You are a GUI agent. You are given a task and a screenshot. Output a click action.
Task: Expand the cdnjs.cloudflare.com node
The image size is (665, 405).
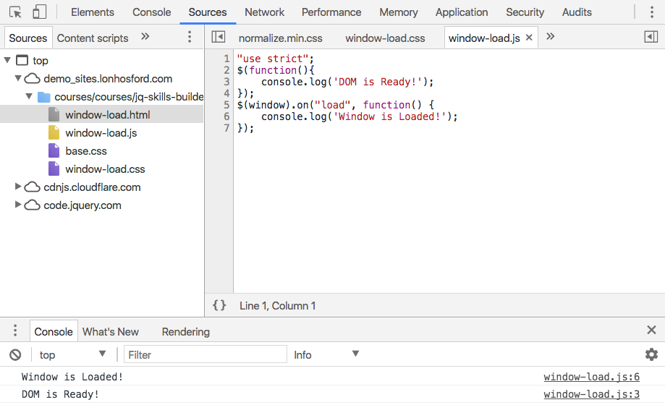tap(18, 186)
